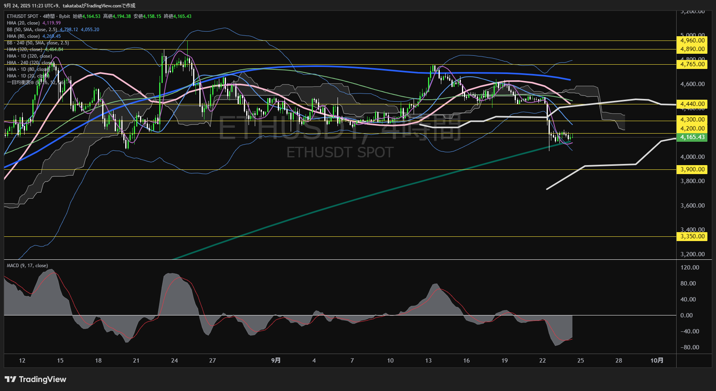Click the date label 15 on time axis
The image size is (716, 391).
pos(60,361)
